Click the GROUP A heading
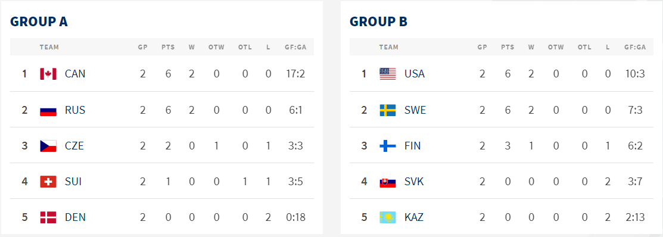 (x=39, y=21)
